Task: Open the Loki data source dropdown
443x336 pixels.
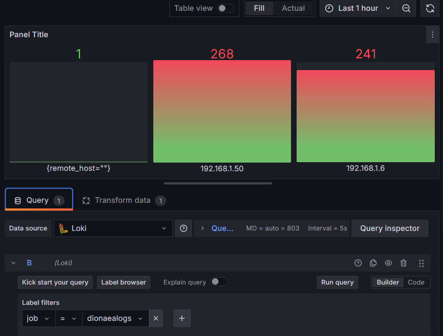Action: [x=113, y=228]
